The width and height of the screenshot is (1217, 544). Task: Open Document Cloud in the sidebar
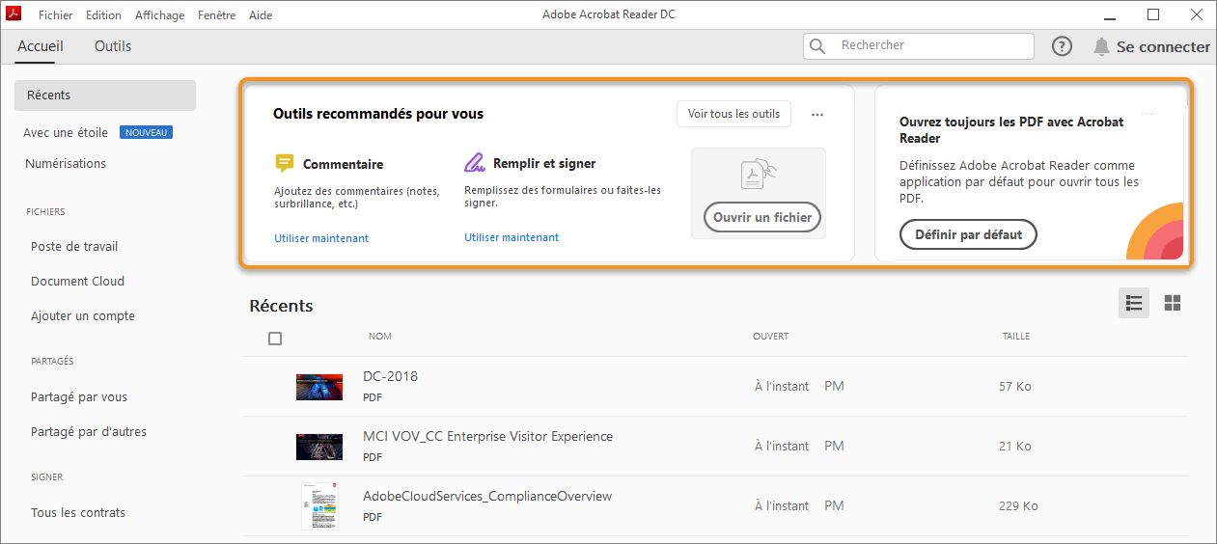77,281
